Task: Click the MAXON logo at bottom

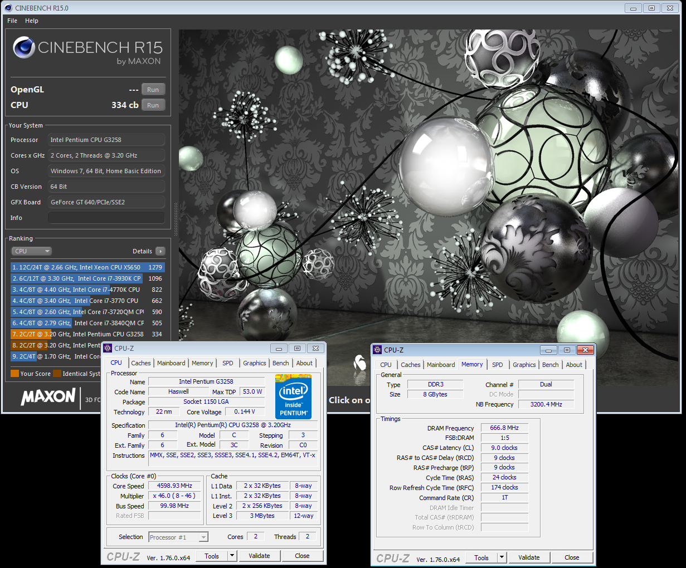Action: click(x=48, y=396)
